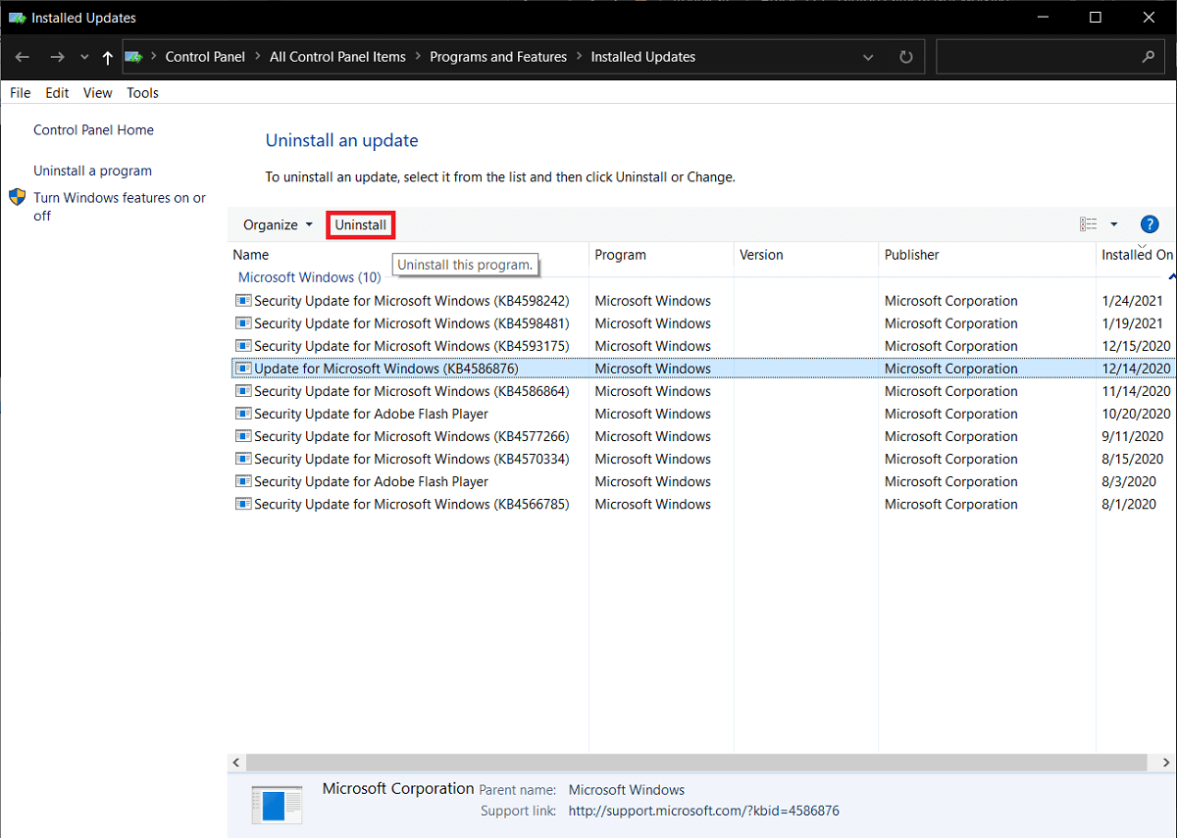
Task: Expand the address bar previous locations dropdown
Action: [x=867, y=56]
